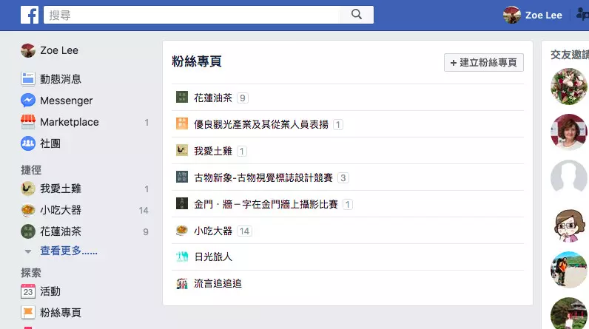Screen dimensions: 589x329
Task: Open 金門·牆－字在金門牆上攝影比賽 link
Action: coord(266,205)
